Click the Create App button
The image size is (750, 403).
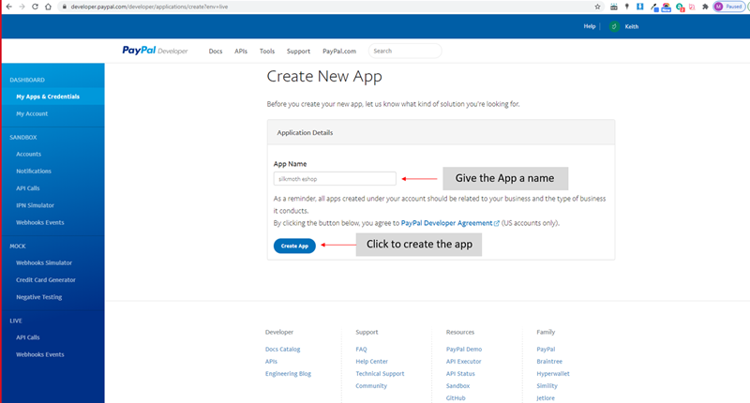pyautogui.click(x=294, y=246)
